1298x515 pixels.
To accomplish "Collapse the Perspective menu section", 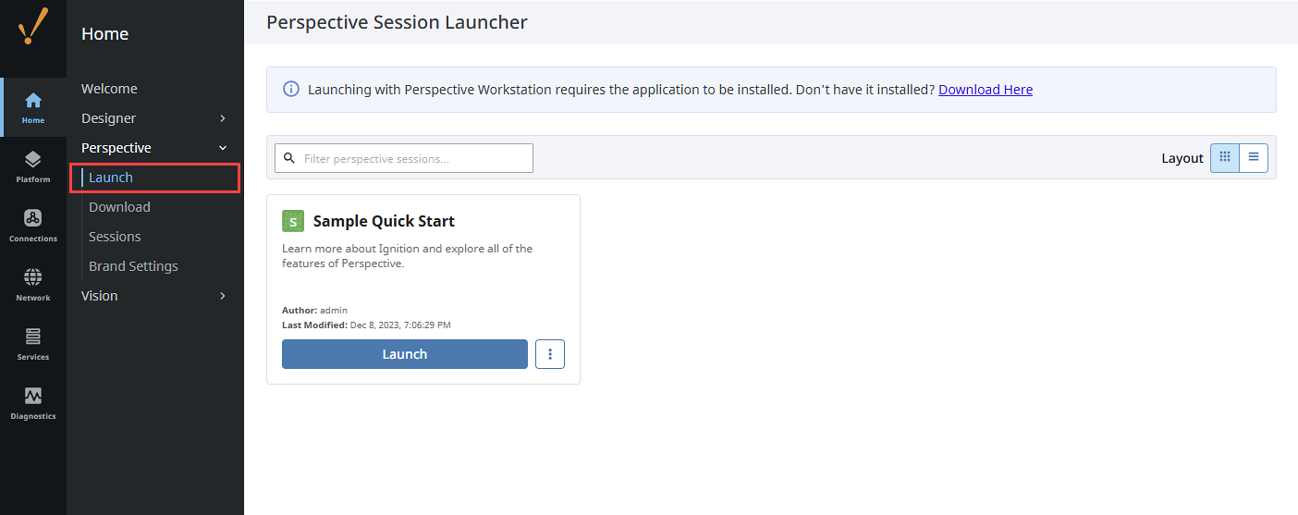I will click(x=153, y=148).
